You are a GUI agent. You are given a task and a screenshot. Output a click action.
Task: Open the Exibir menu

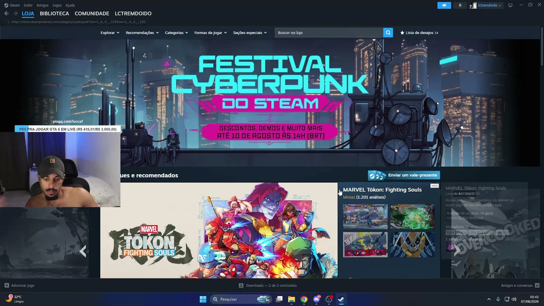[x=28, y=5]
